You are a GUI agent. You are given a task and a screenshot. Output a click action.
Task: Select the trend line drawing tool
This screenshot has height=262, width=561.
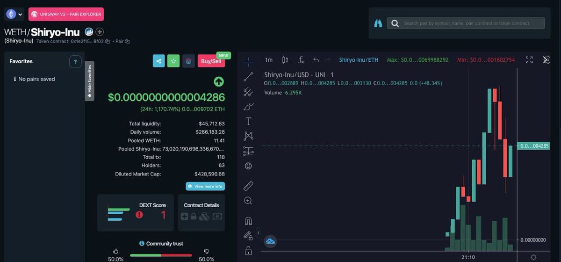pyautogui.click(x=248, y=77)
